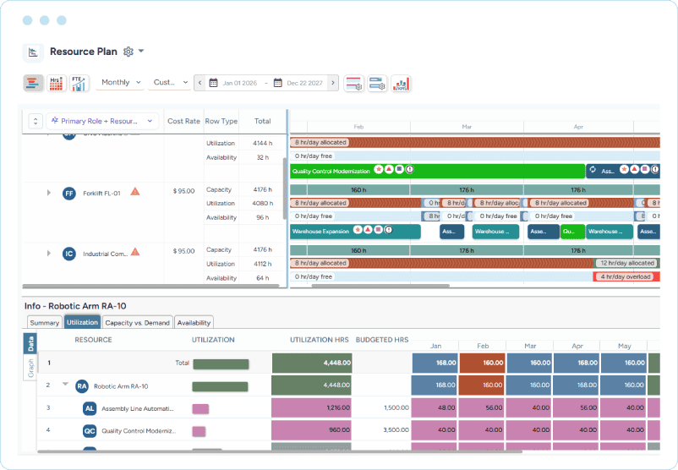Click the warning triangle beside Industrial Com...
The height and width of the screenshot is (470, 678).
[x=135, y=252]
